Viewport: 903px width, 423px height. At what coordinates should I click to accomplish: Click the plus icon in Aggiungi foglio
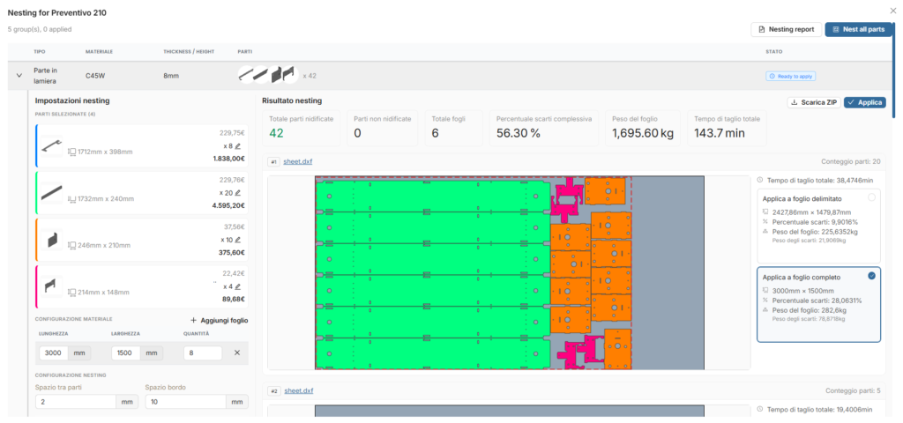pyautogui.click(x=193, y=321)
